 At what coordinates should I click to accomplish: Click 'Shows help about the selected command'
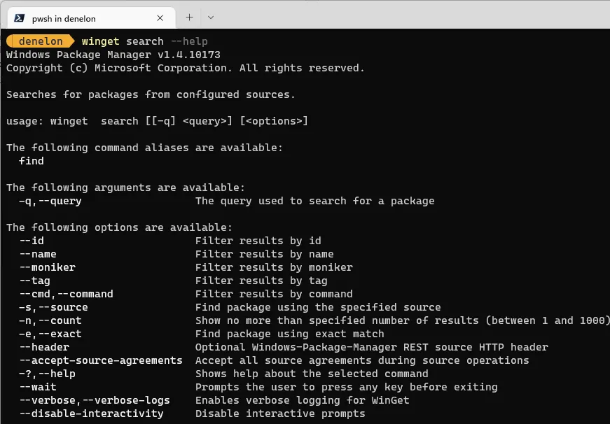point(312,374)
